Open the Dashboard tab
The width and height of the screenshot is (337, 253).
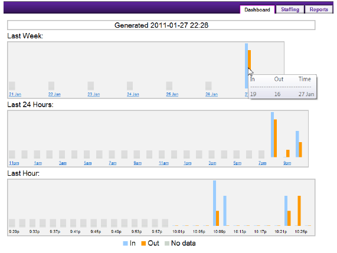coord(257,9)
